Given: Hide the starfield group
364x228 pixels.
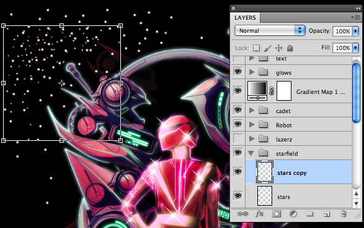Looking at the screenshot, I should pyautogui.click(x=237, y=153).
